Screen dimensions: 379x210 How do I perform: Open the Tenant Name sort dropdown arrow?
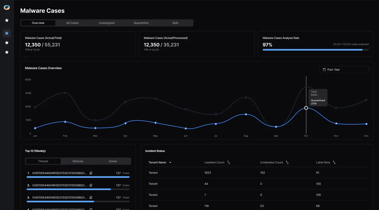coord(170,163)
